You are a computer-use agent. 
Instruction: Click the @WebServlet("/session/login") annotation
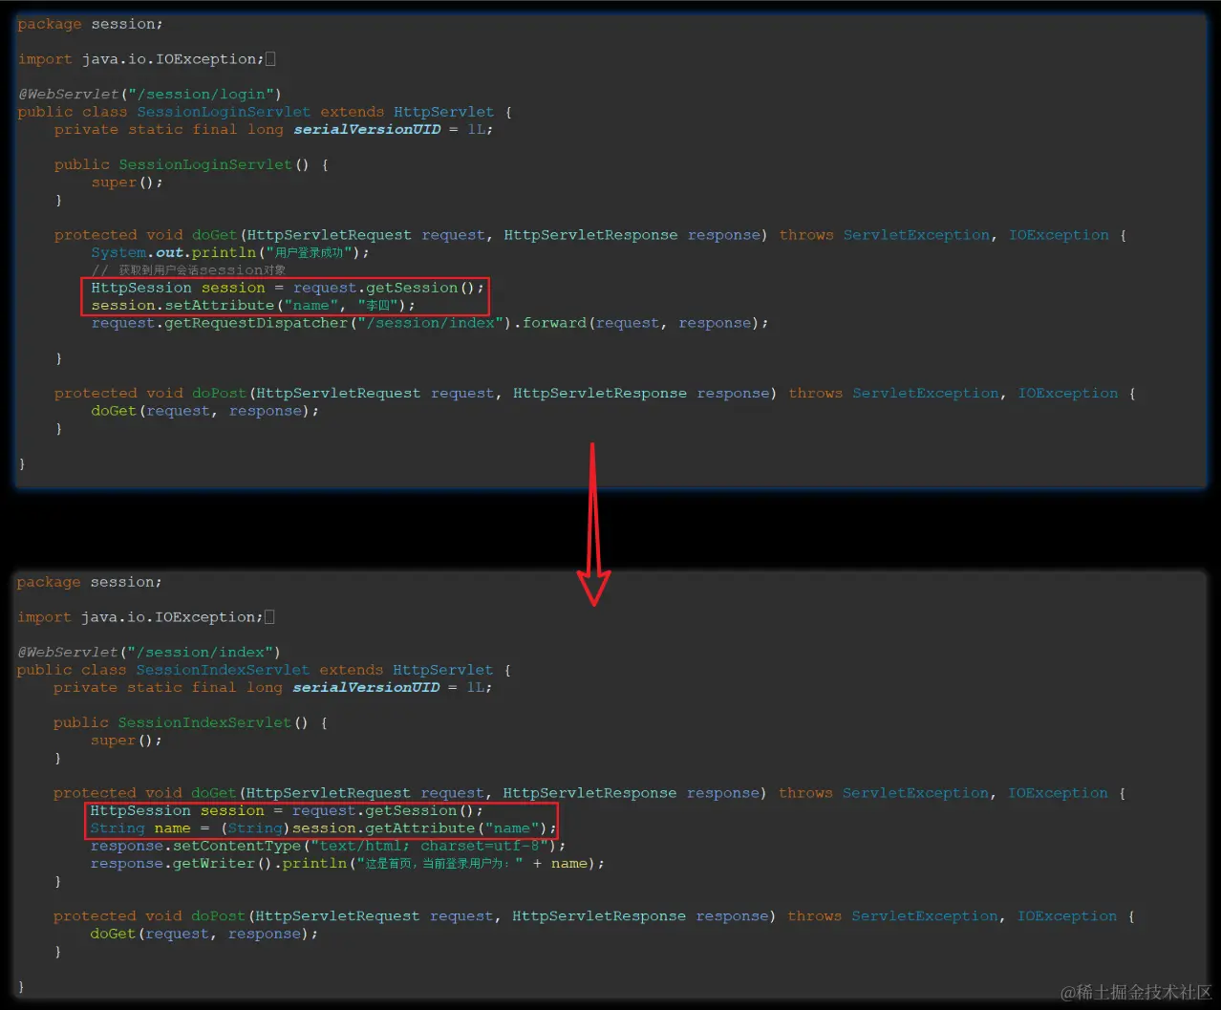tap(150, 94)
